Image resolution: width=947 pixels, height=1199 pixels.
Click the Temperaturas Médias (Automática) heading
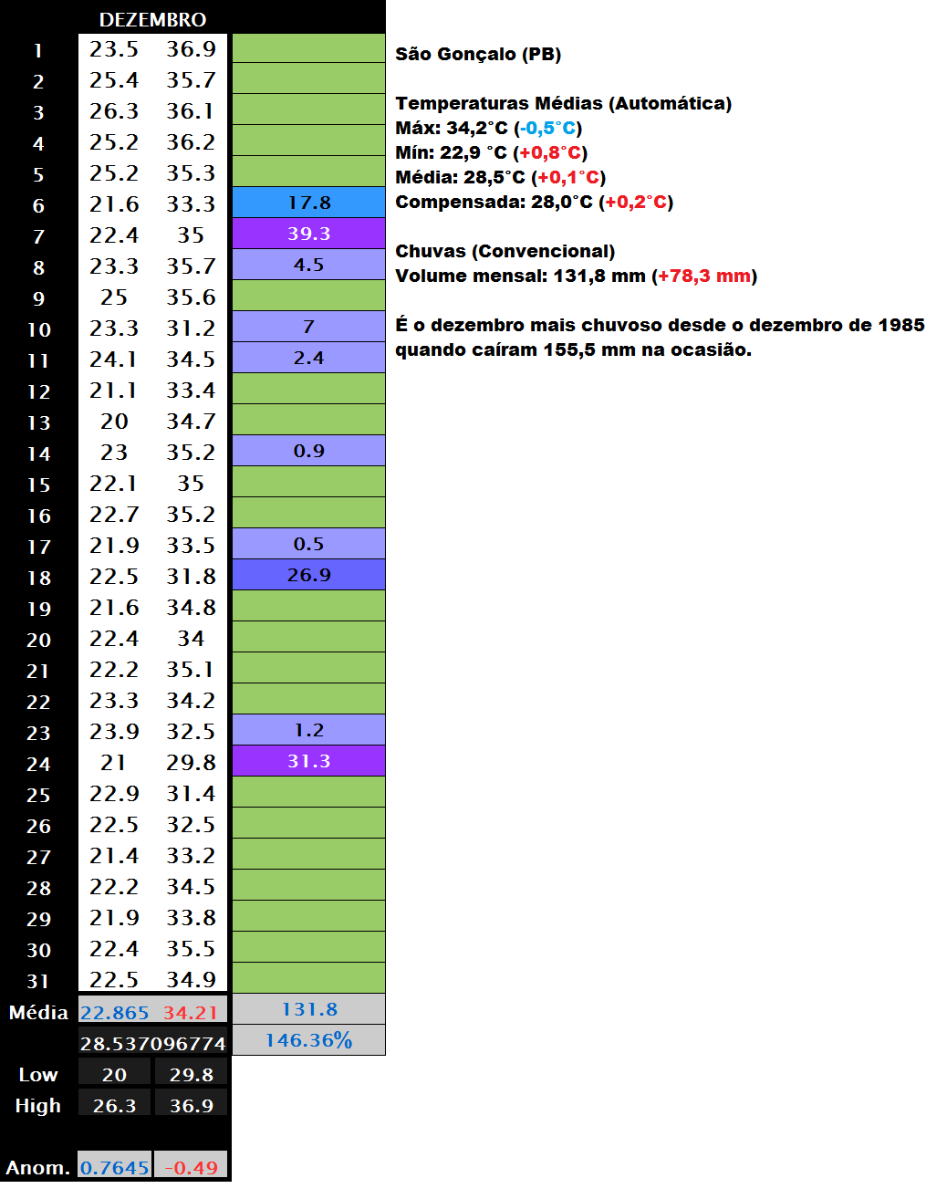[x=563, y=103]
